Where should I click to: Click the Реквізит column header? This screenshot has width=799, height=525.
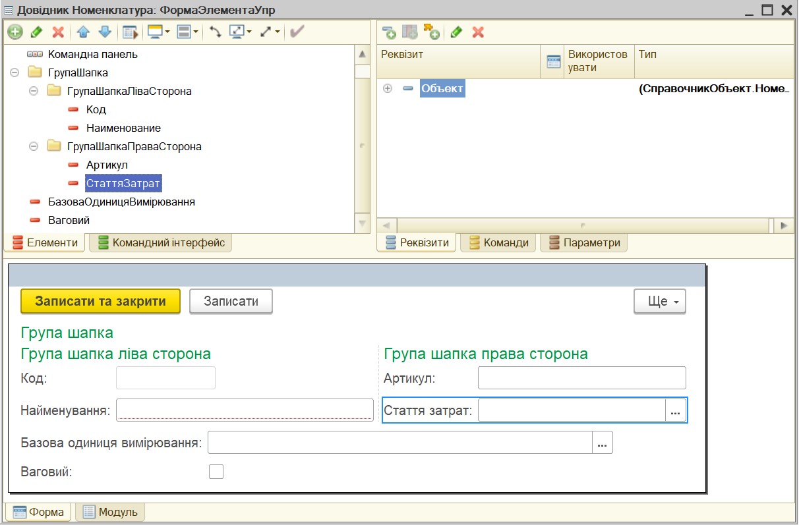(459, 61)
